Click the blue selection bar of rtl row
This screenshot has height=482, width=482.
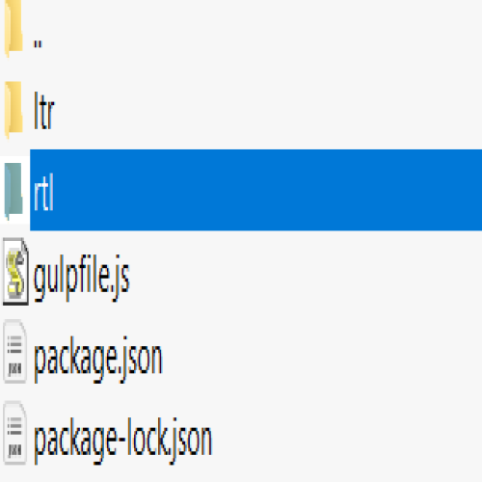point(255,190)
